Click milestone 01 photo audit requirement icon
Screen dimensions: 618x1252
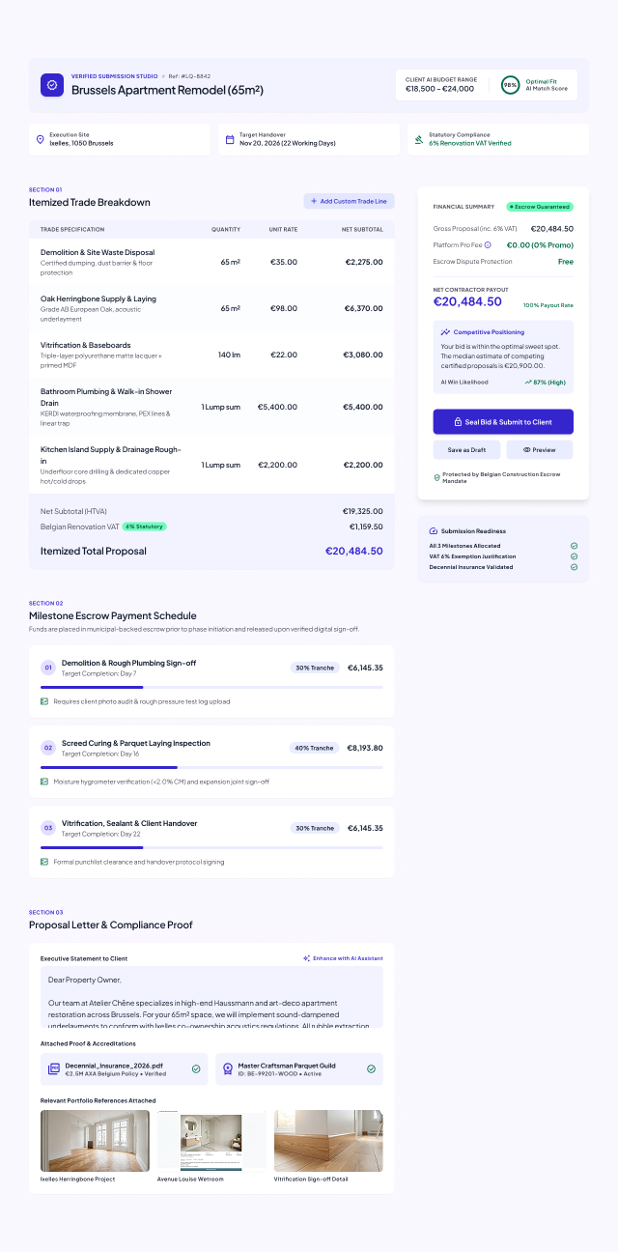click(x=44, y=701)
